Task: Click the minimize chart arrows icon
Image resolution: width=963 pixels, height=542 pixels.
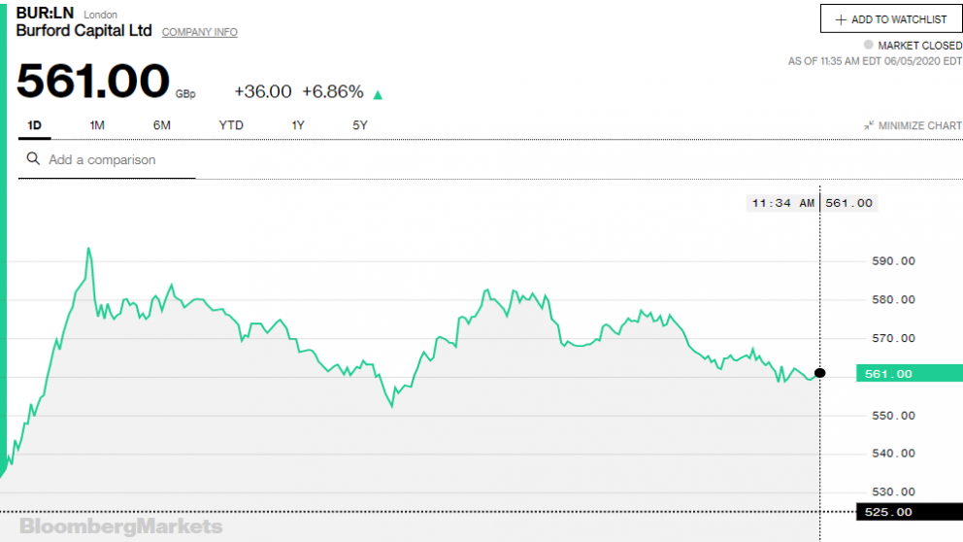Action: 869,125
